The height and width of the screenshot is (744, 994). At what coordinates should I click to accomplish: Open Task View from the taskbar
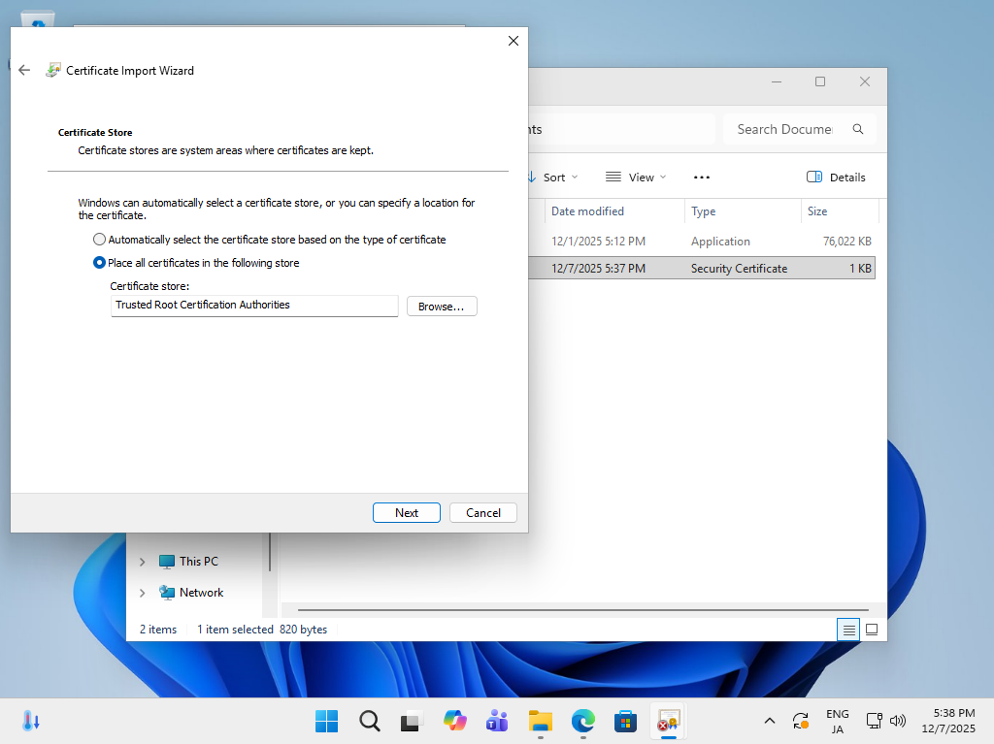coord(412,721)
